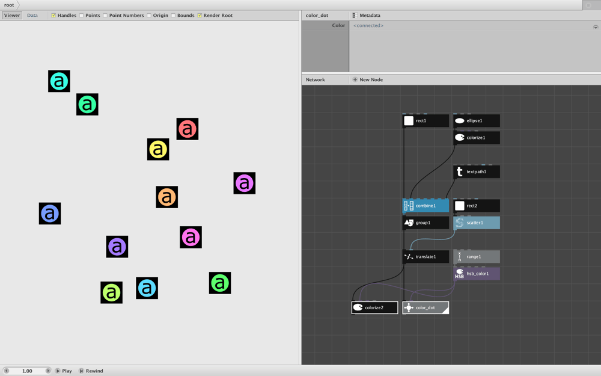Click the Rewind button
Image resolution: width=601 pixels, height=376 pixels.
coord(91,371)
